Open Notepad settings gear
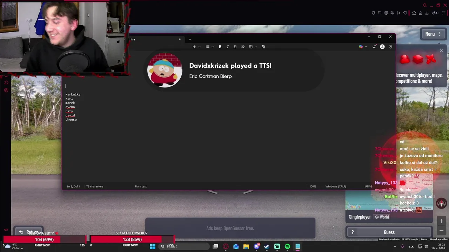 390,47
